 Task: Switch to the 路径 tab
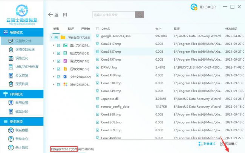[71, 29]
